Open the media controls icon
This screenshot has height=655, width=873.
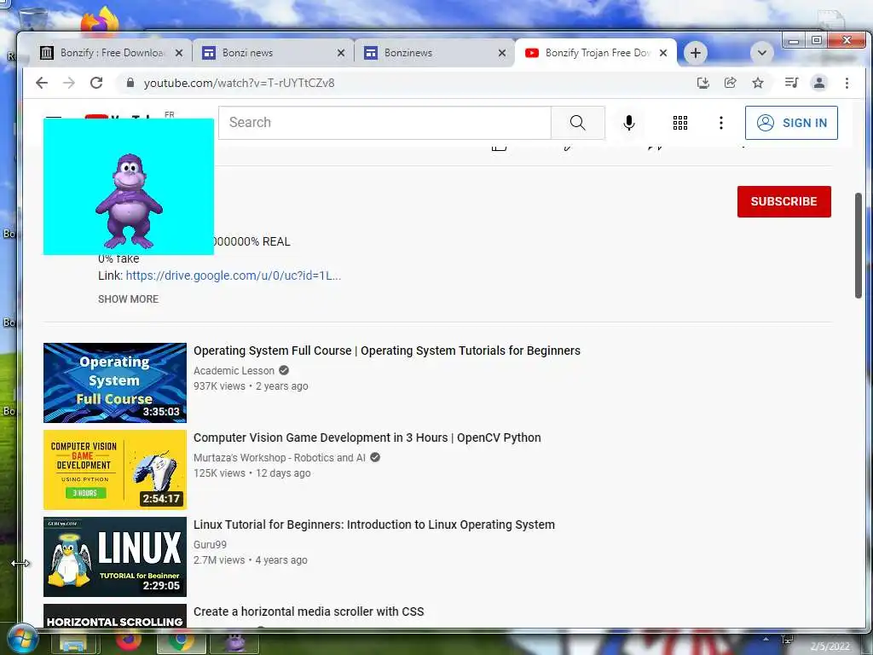pyautogui.click(x=791, y=83)
